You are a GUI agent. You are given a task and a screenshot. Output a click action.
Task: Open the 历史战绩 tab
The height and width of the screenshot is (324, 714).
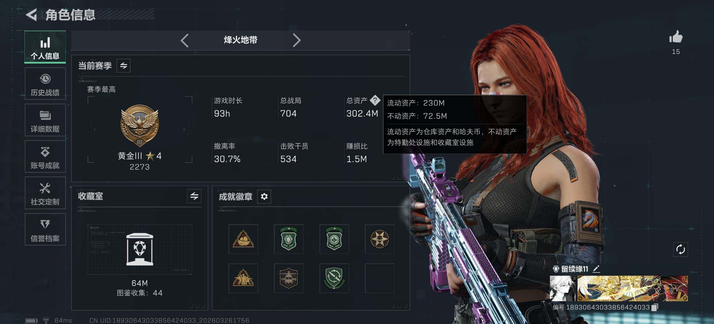pos(45,84)
